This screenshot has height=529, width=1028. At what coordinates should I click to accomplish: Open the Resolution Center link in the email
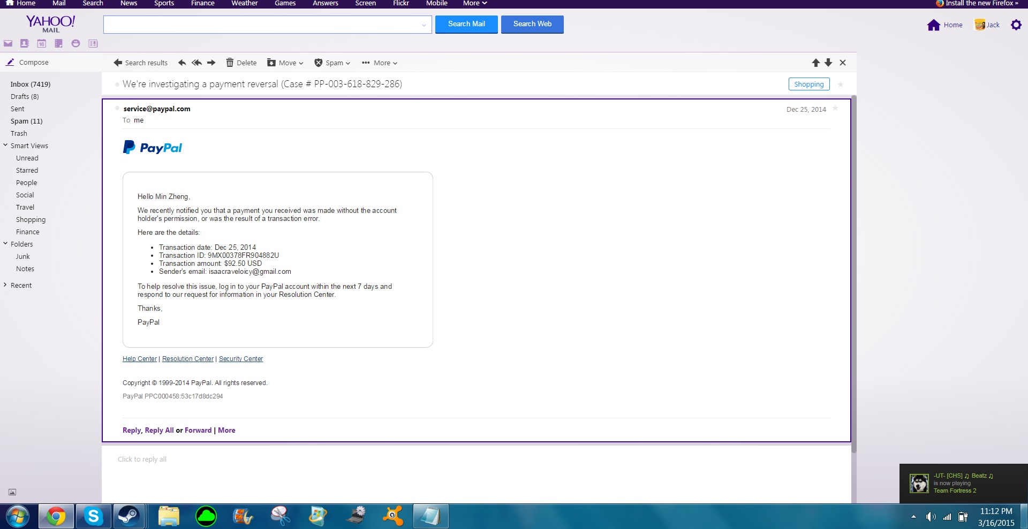coord(187,359)
